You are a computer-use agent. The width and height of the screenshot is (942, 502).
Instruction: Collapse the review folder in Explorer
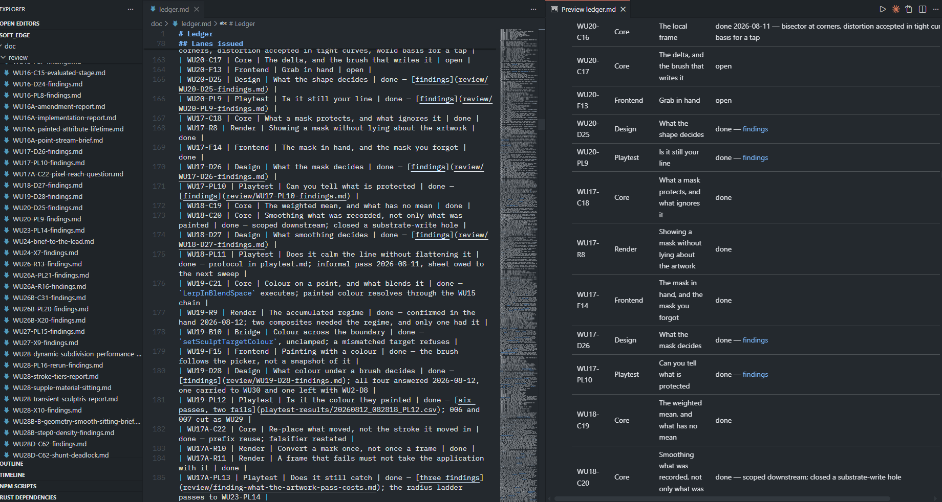[72, 57]
